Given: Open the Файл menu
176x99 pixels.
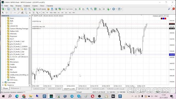Looking at the screenshot, I should (x=6, y=6).
